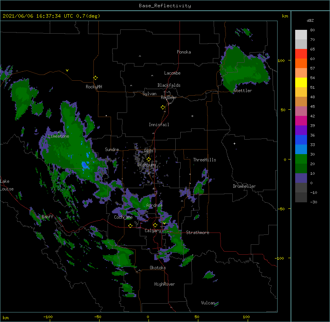Click the Lacombe city label
This screenshot has width=330, height=322.
tap(172, 73)
